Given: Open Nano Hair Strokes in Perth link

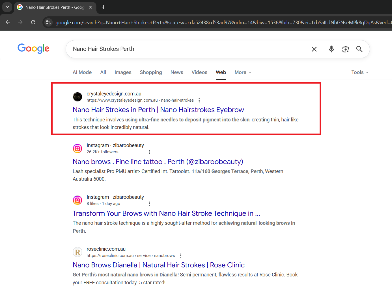Looking at the screenshot, I should (158, 110).
